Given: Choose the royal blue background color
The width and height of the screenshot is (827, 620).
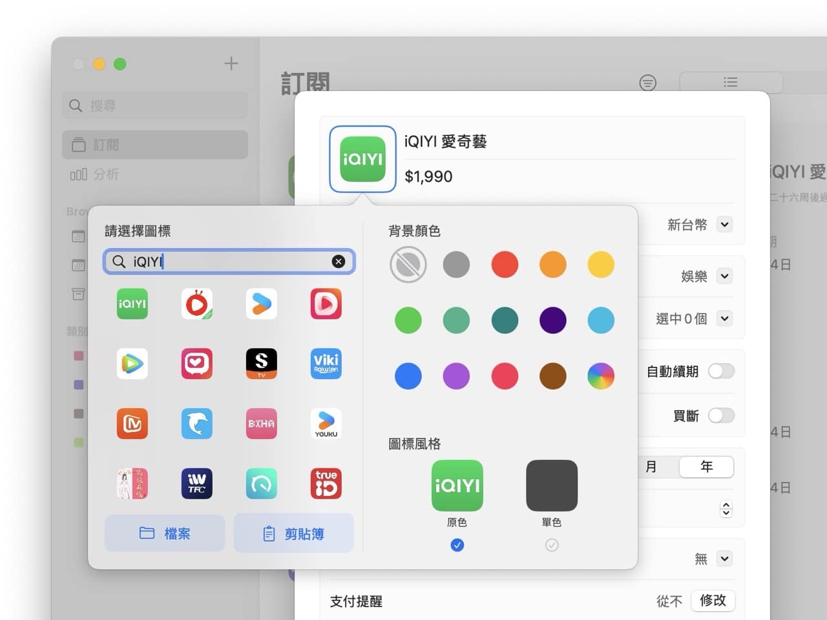Looking at the screenshot, I should (x=408, y=376).
